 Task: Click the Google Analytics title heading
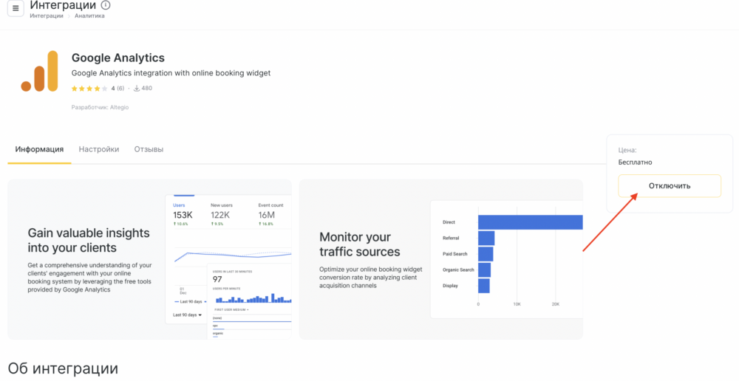(118, 58)
